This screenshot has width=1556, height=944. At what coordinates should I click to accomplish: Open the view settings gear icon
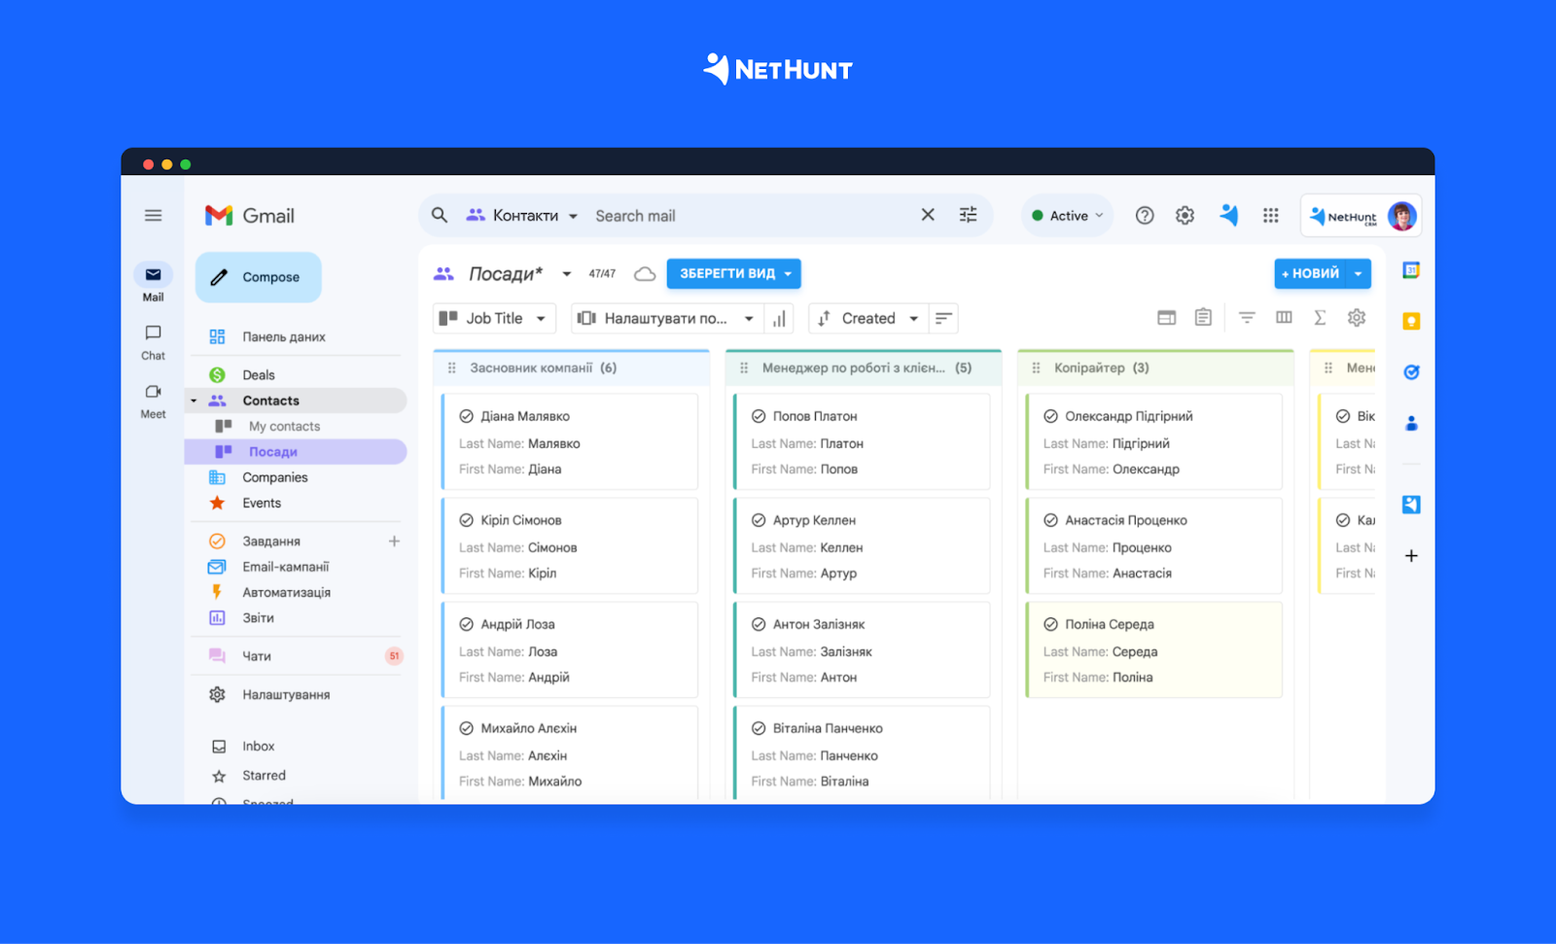pos(1357,317)
